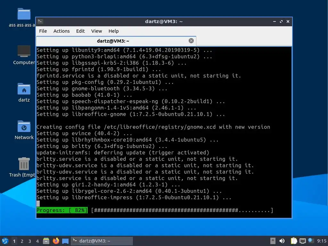
Task: Close the terminal window
Action: click(288, 21)
